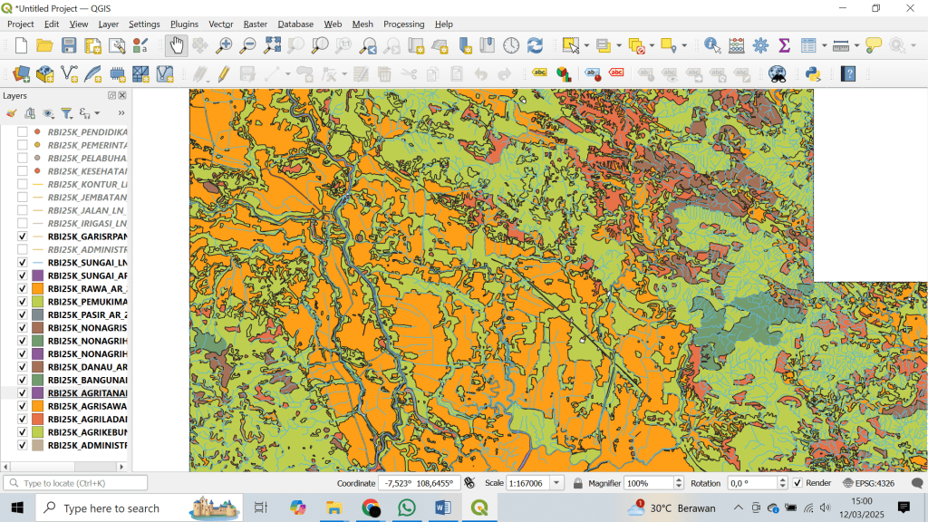Open the layer labeling options yellow abc icon
This screenshot has height=522, width=928.
coord(539,72)
